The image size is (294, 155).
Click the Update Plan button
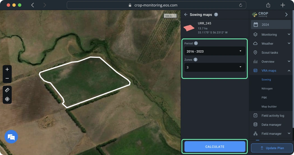(x=272, y=148)
